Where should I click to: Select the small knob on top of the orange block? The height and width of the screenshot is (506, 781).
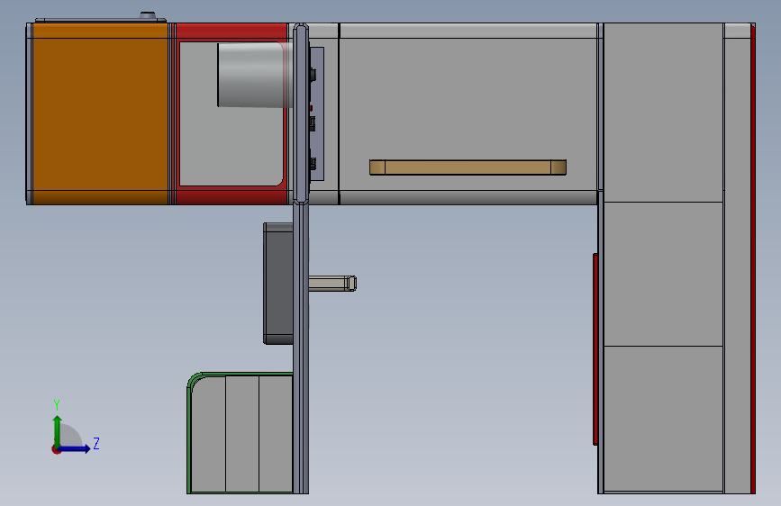(x=148, y=15)
